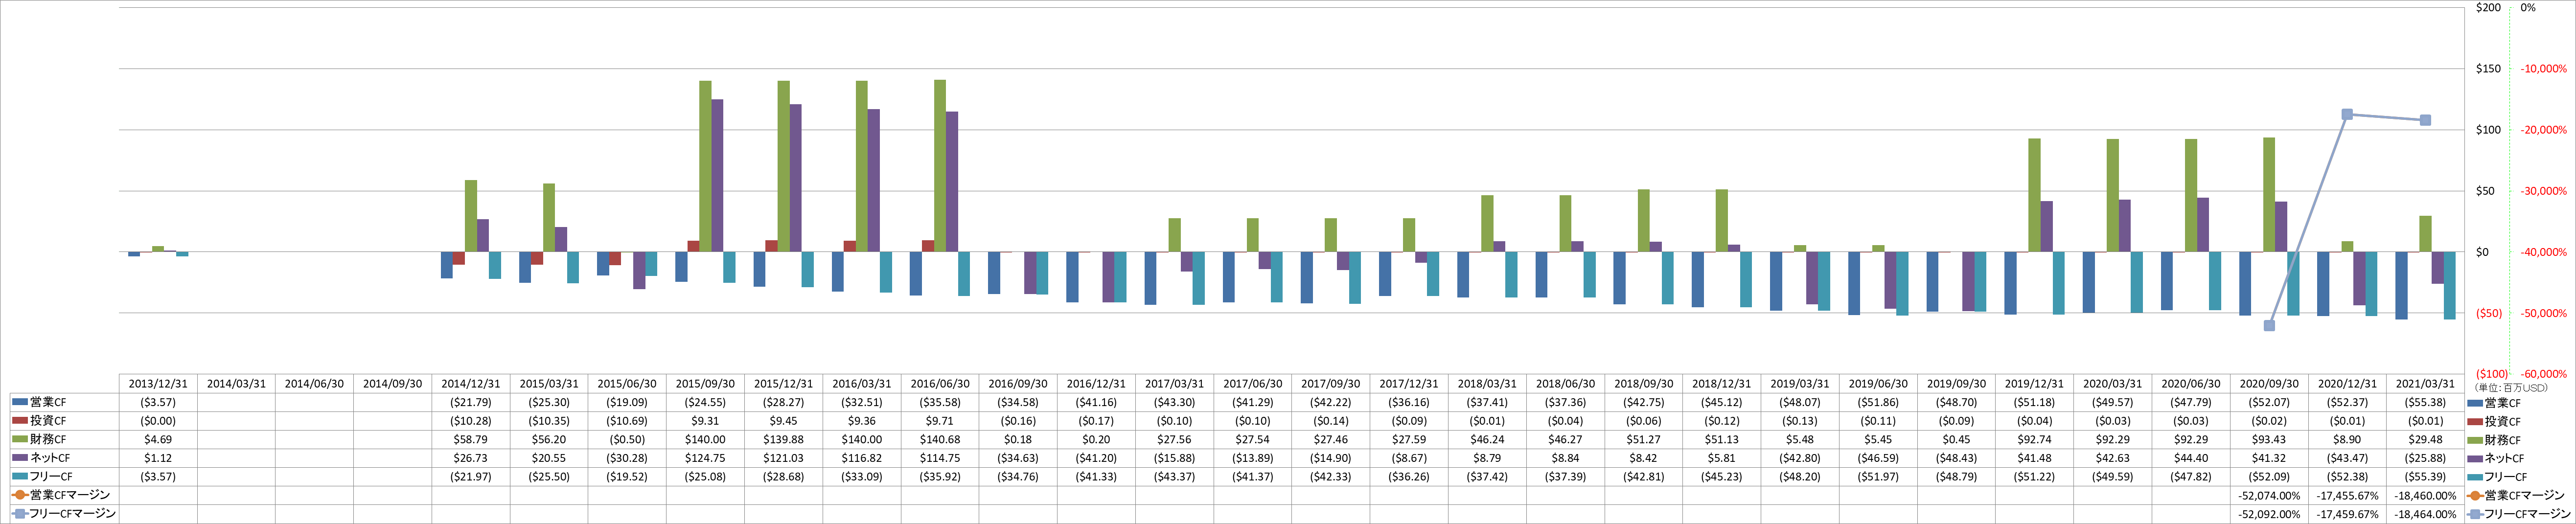Click the green 財務CF bar for 2019/12/31
Screen dimensions: 2576x524
tap(2034, 195)
